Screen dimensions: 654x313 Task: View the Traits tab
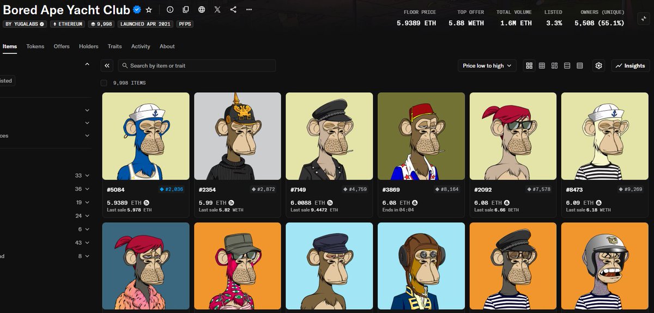click(114, 46)
